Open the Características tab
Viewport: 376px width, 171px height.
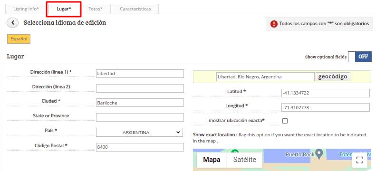pyautogui.click(x=135, y=9)
